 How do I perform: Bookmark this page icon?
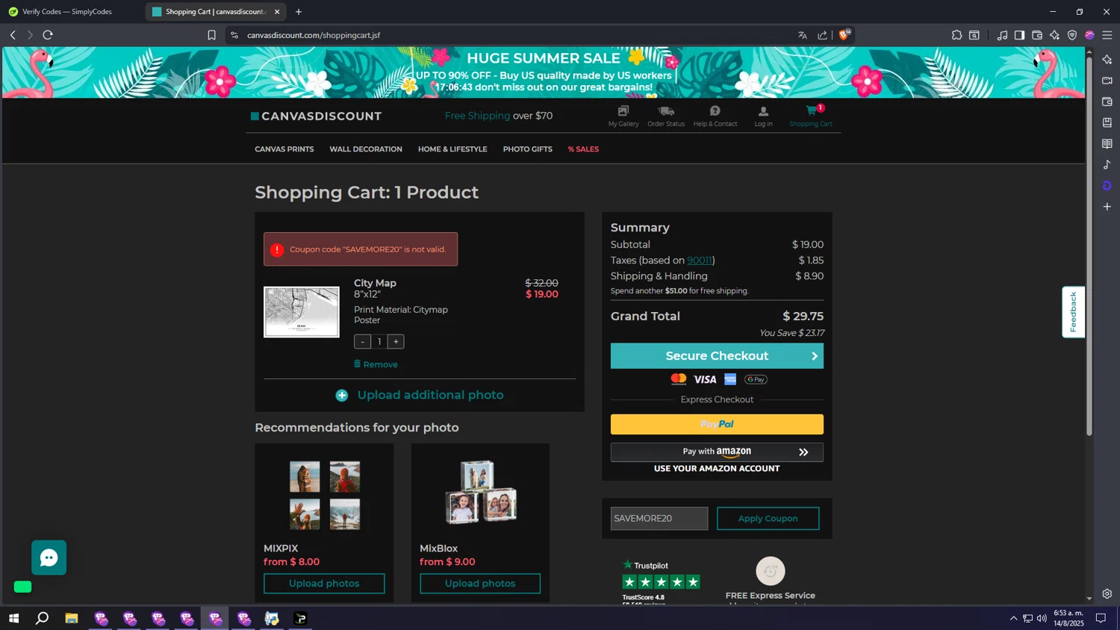tap(212, 35)
